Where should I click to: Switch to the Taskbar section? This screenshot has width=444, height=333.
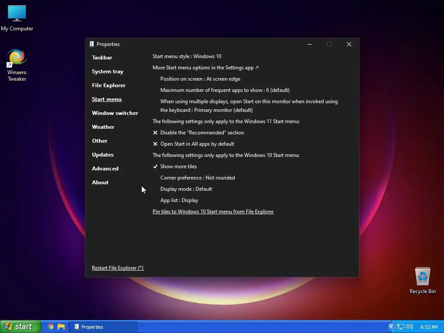coord(102,58)
